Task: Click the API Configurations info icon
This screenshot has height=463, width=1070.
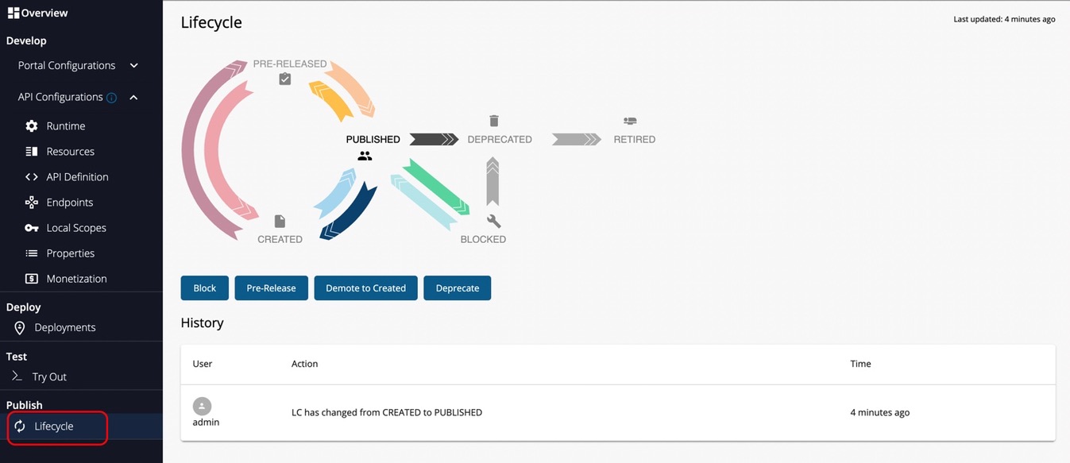Action: pos(112,98)
